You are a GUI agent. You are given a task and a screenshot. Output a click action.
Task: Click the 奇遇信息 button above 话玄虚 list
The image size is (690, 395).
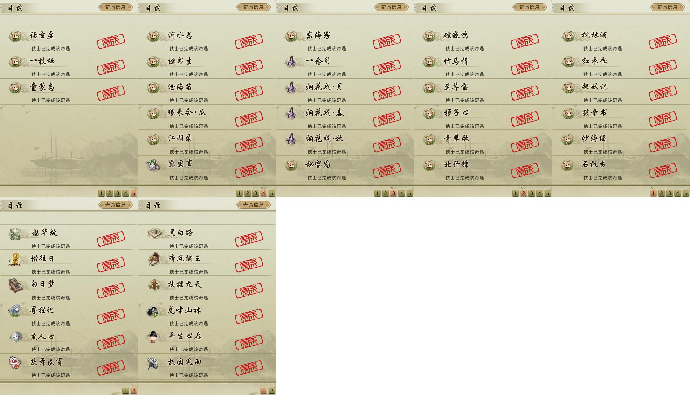click(115, 7)
